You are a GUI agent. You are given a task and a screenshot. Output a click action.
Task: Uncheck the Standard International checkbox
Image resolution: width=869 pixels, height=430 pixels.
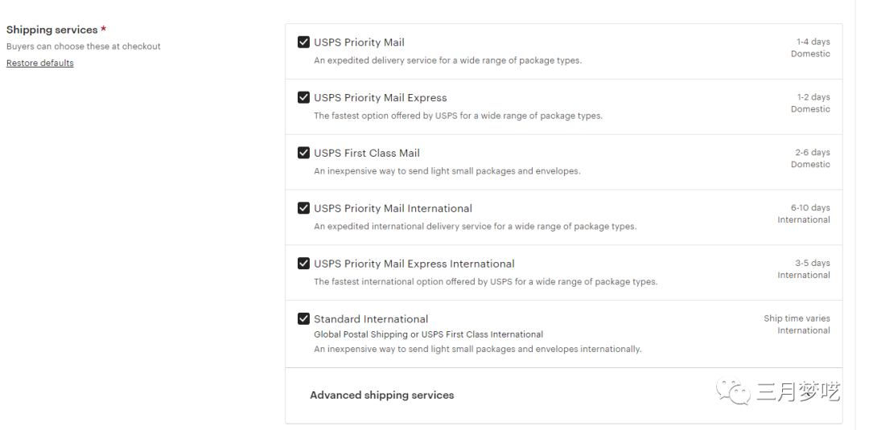point(303,319)
